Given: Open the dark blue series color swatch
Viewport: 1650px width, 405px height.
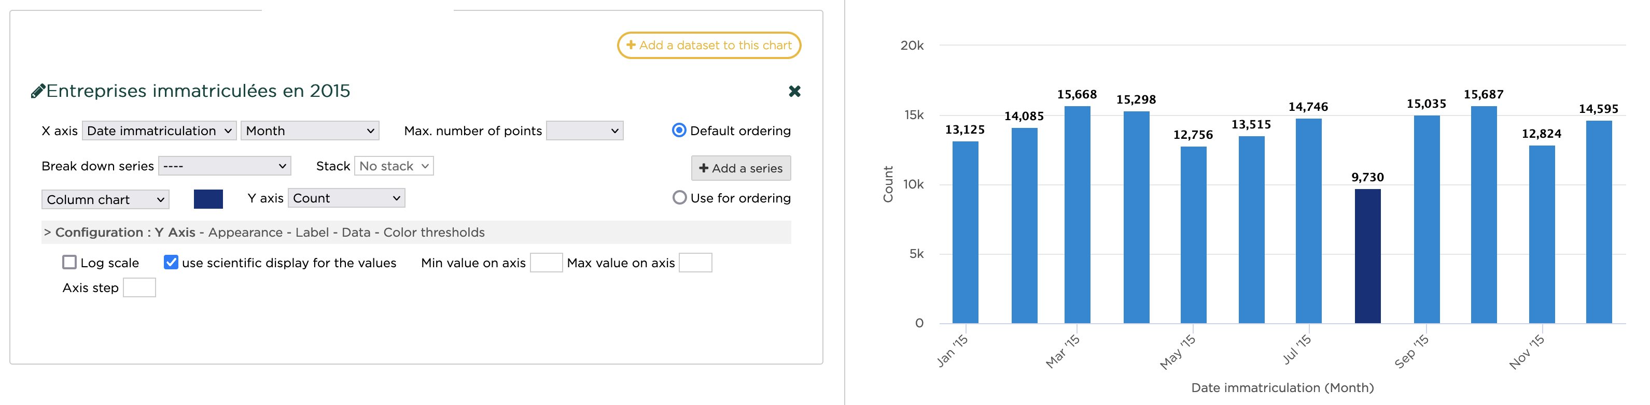Looking at the screenshot, I should [208, 199].
